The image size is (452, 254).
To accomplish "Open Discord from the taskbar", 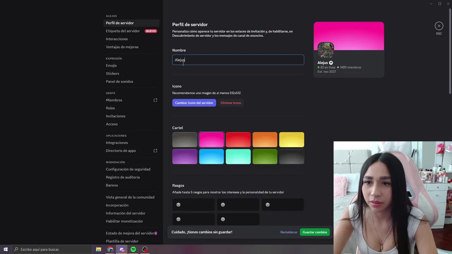I will coord(122,249).
